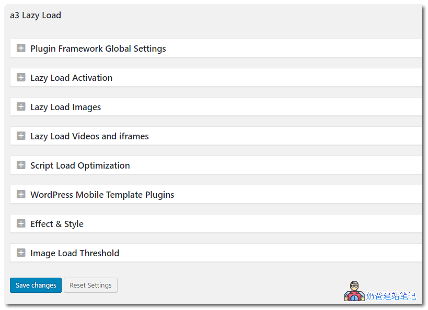This screenshot has height=310, width=428.
Task: Expand the Plugin Framework Global Settings heading
Action: (x=98, y=49)
